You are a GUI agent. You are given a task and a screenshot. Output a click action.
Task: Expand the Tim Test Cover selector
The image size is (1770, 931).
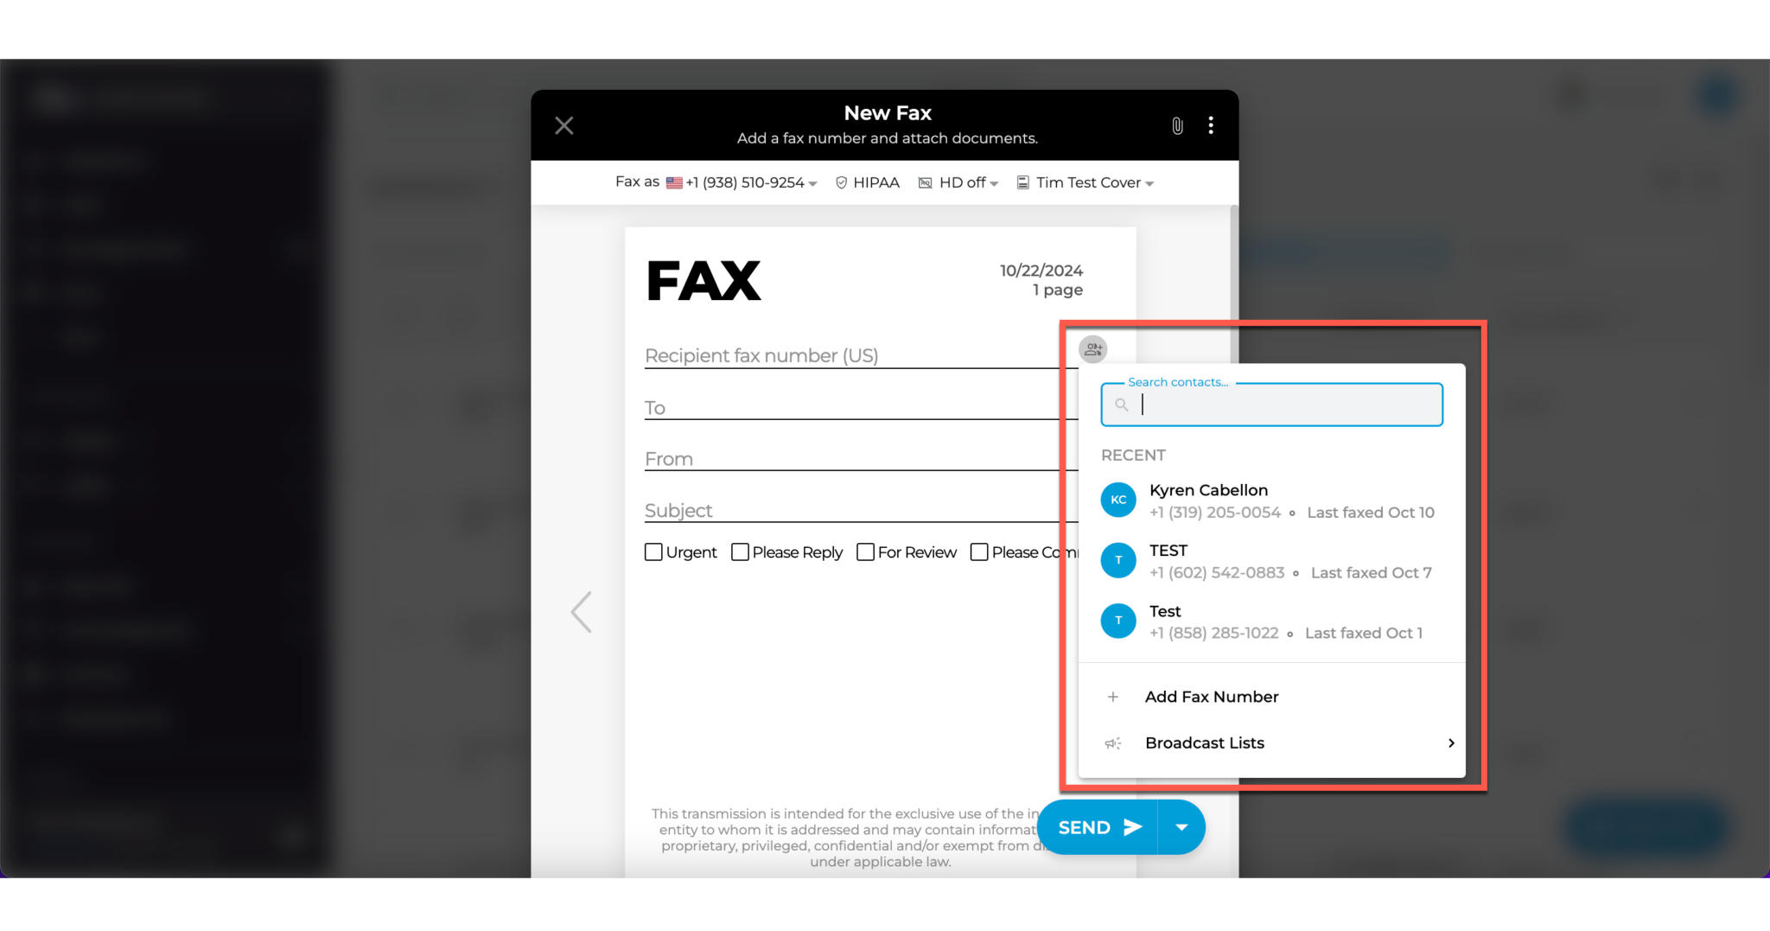[x=1149, y=182]
